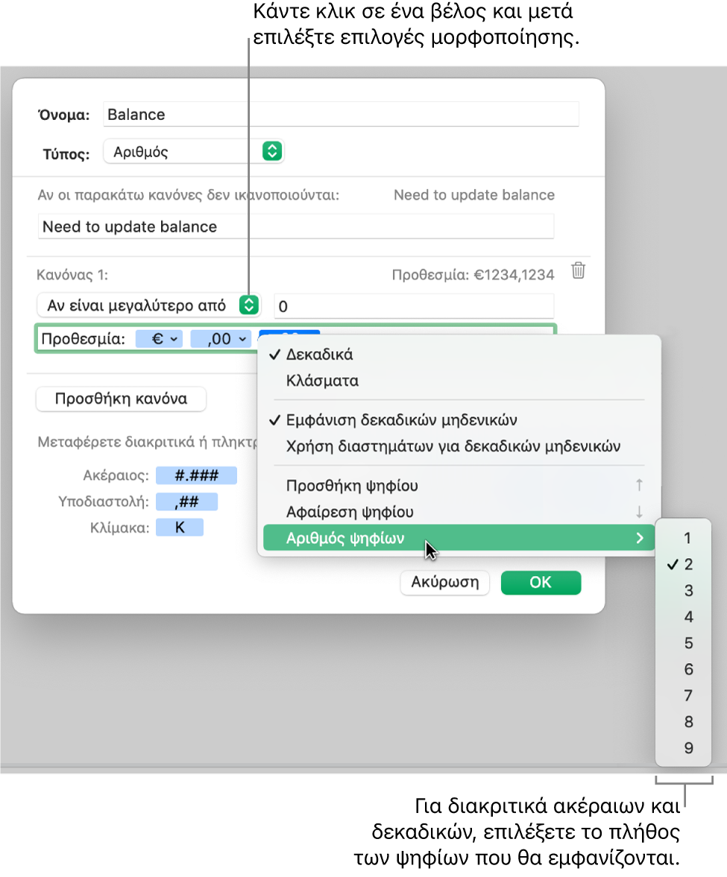Choose 'Αφαίρεση ψηφίου' menu item
The height and width of the screenshot is (877, 727).
pos(459,512)
